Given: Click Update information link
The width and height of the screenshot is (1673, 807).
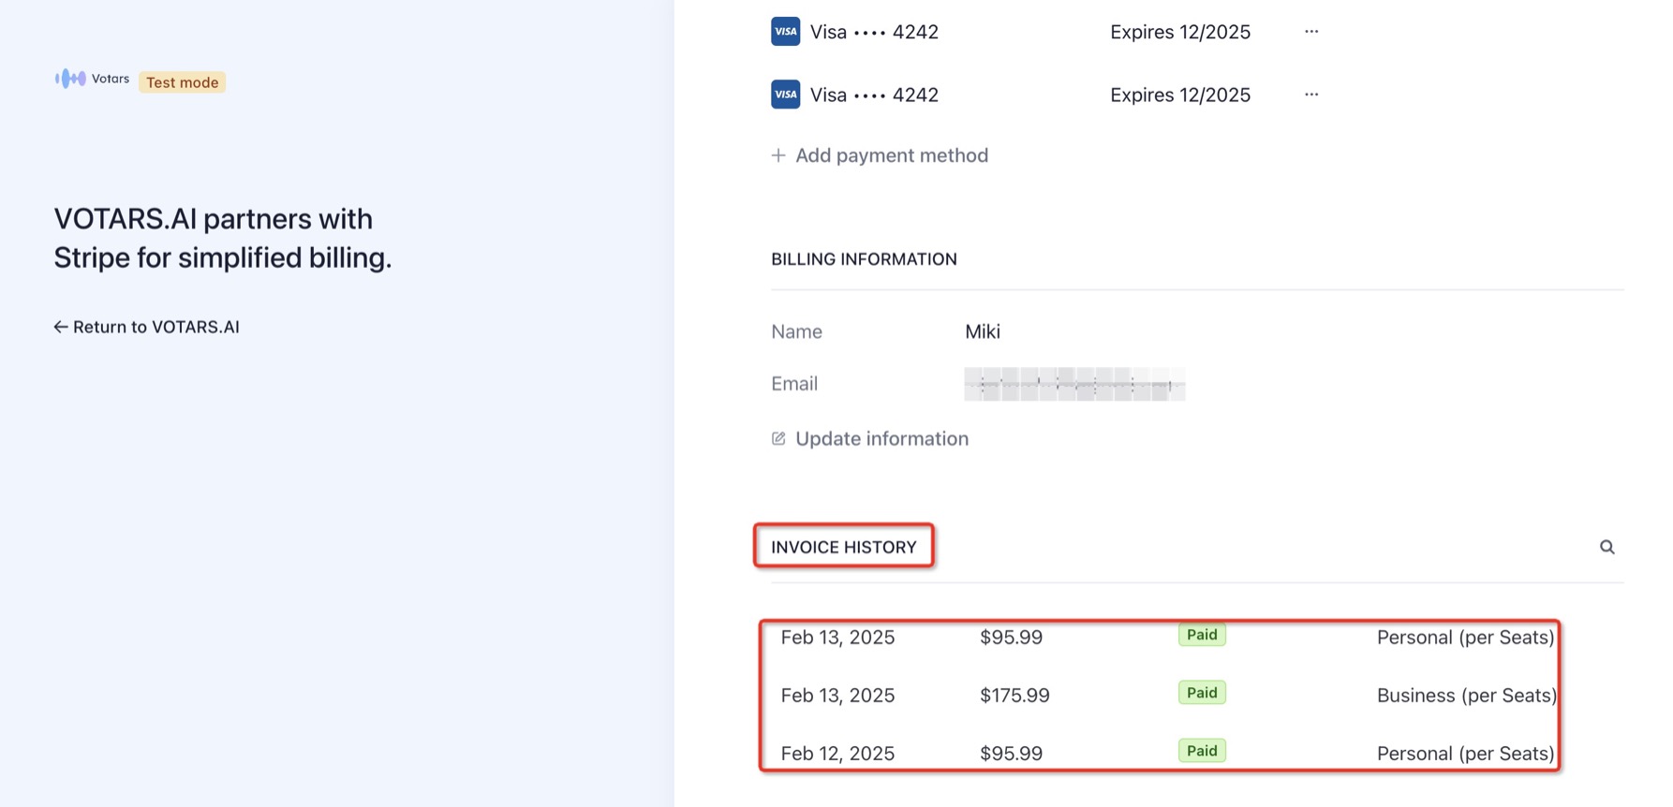Looking at the screenshot, I should (870, 439).
